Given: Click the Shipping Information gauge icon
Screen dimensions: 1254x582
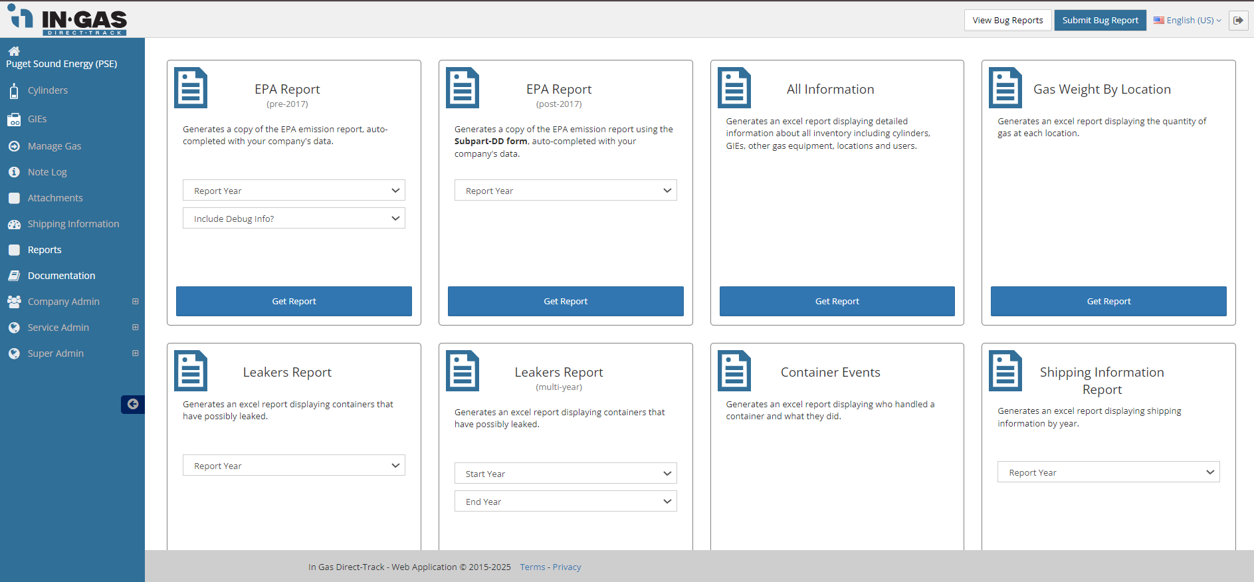Looking at the screenshot, I should [14, 225].
